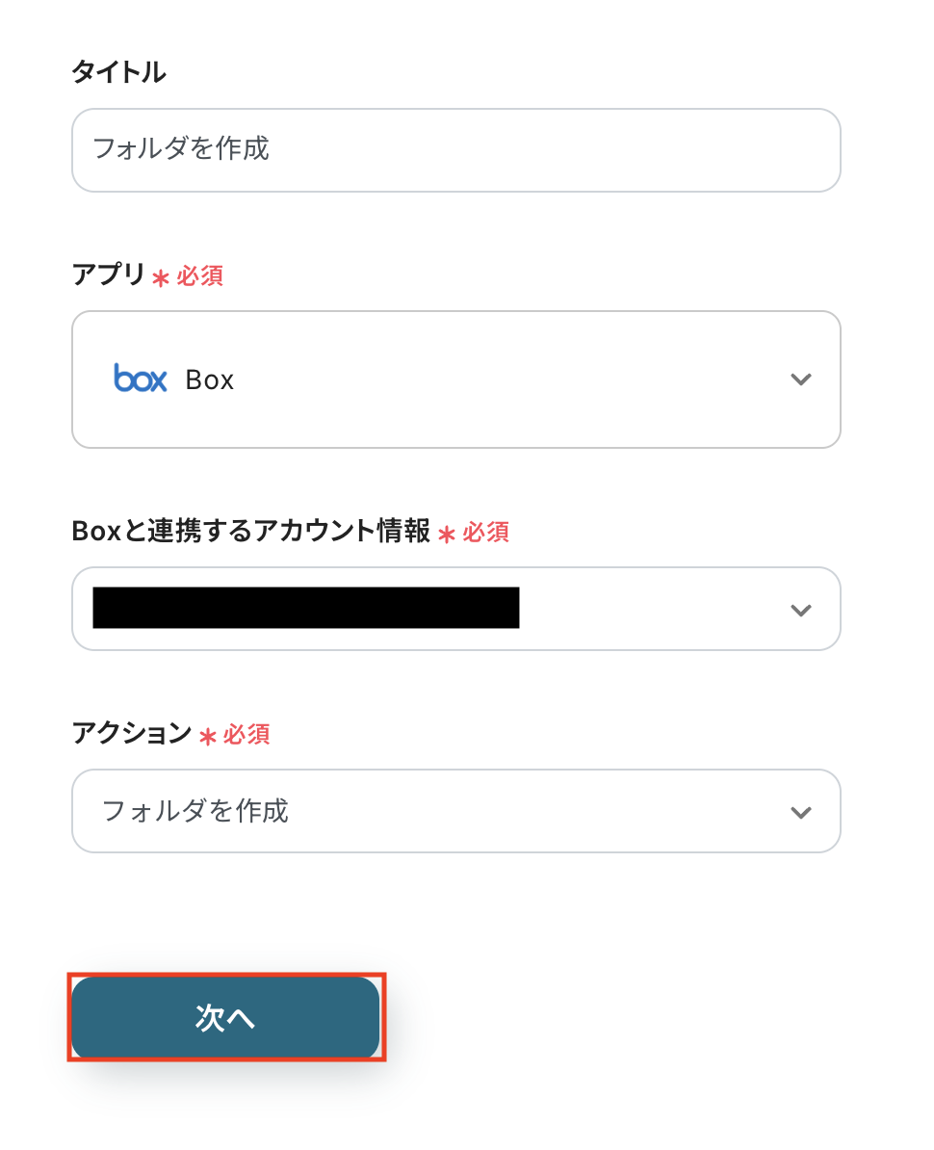Click the Box logo in the アプリ selector
Viewport: 934px width, 1150px height.
coord(141,379)
